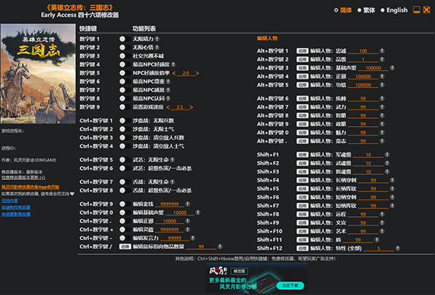Toggle the 无限精力 switch on
The height and width of the screenshot is (295, 435).
pyautogui.click(x=125, y=39)
